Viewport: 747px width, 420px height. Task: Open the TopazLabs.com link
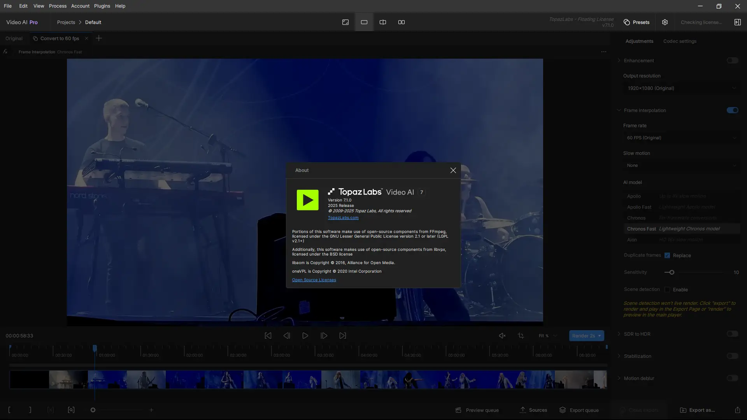tap(343, 218)
